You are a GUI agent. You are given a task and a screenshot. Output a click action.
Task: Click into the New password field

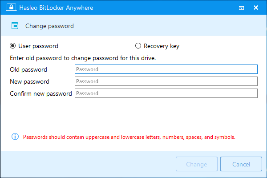point(166,81)
